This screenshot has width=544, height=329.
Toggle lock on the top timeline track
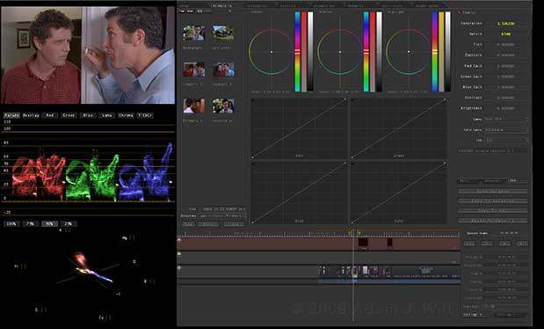click(x=179, y=240)
